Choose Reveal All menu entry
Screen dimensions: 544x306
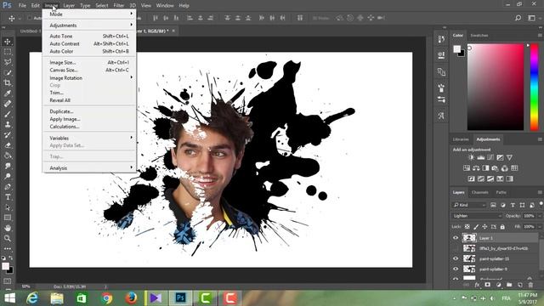click(89, 100)
